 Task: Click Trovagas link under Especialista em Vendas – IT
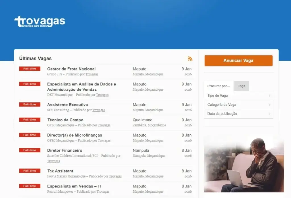pyautogui.click(x=103, y=191)
